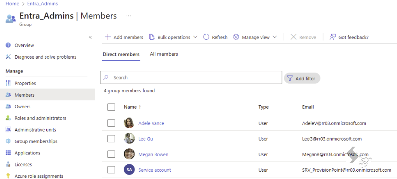Click the Licenses icon

[8, 164]
